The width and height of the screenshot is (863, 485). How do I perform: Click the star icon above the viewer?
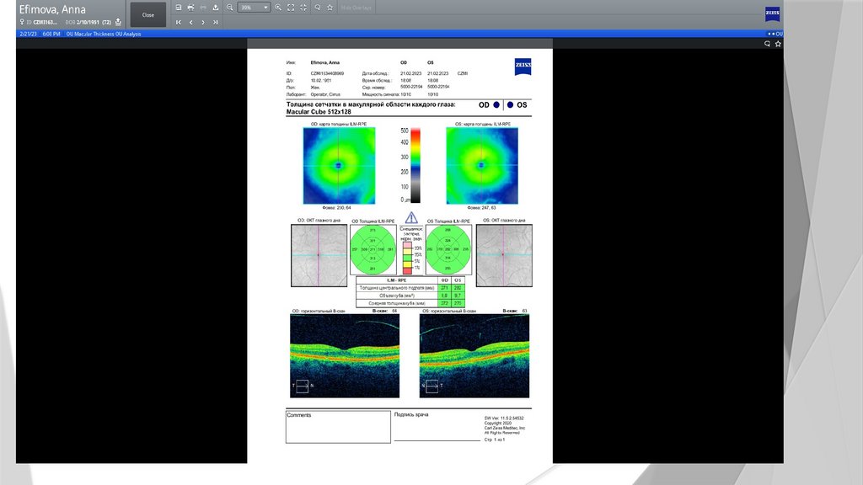click(x=778, y=44)
